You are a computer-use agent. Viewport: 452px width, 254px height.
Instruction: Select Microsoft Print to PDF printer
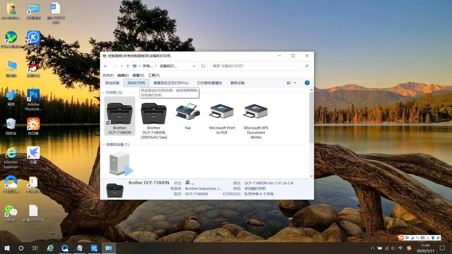coord(222,112)
